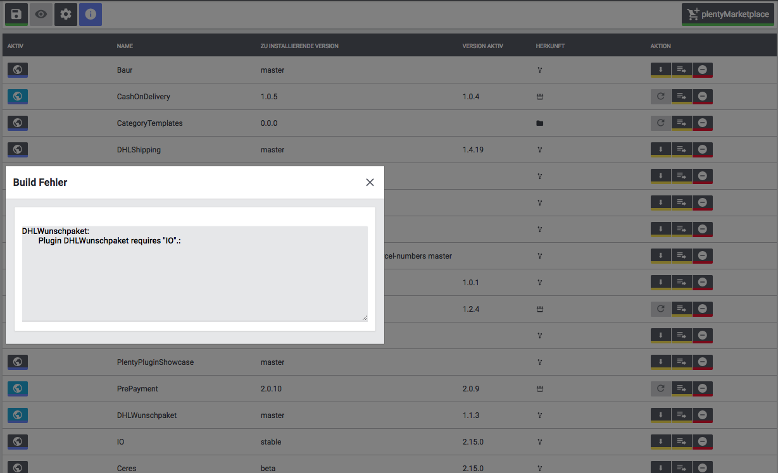The height and width of the screenshot is (473, 778).
Task: Toggle the active globe for CashOnDelivery
Action: [18, 97]
